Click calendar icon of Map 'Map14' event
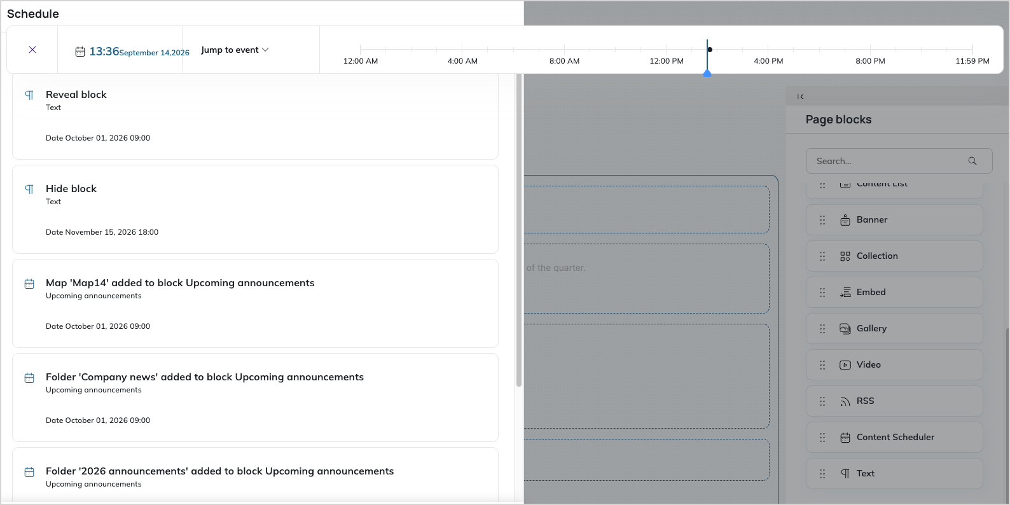 pos(29,284)
